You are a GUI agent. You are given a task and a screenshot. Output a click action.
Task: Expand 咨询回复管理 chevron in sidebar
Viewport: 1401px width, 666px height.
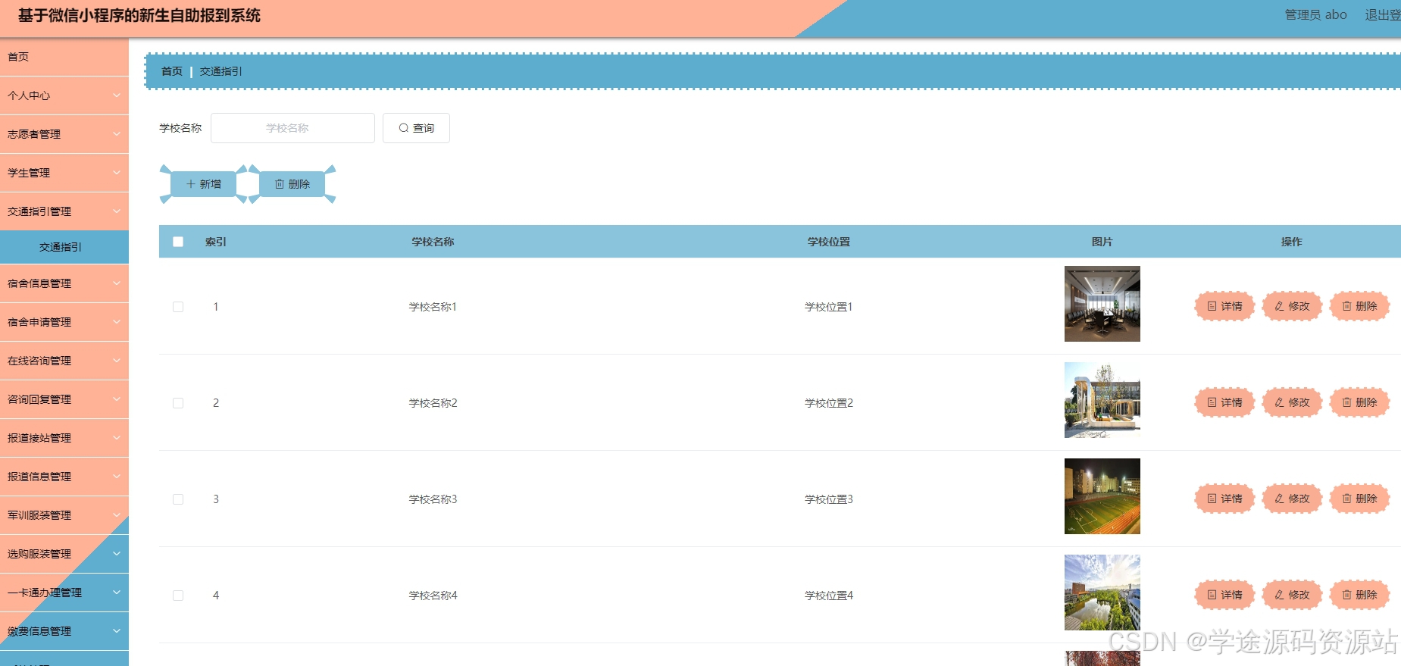coord(117,399)
